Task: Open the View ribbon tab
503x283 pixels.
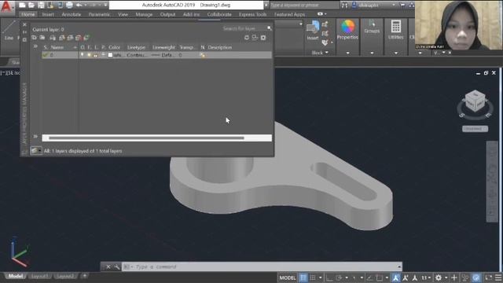Action: tap(123, 14)
